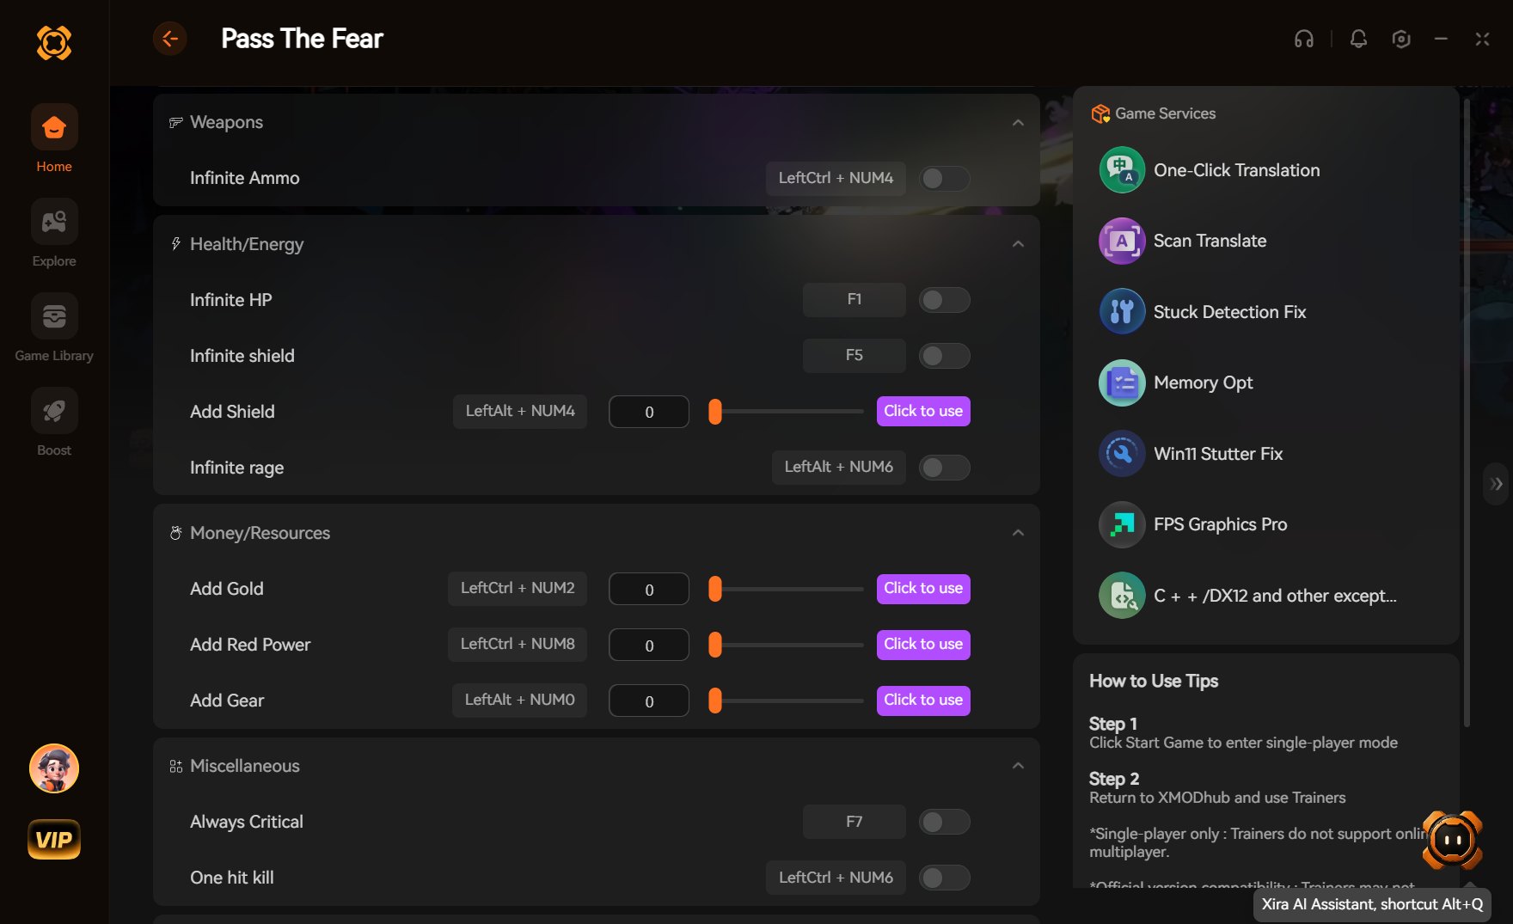Click the Miscellaneous grid icon
The image size is (1513, 924).
point(176,766)
